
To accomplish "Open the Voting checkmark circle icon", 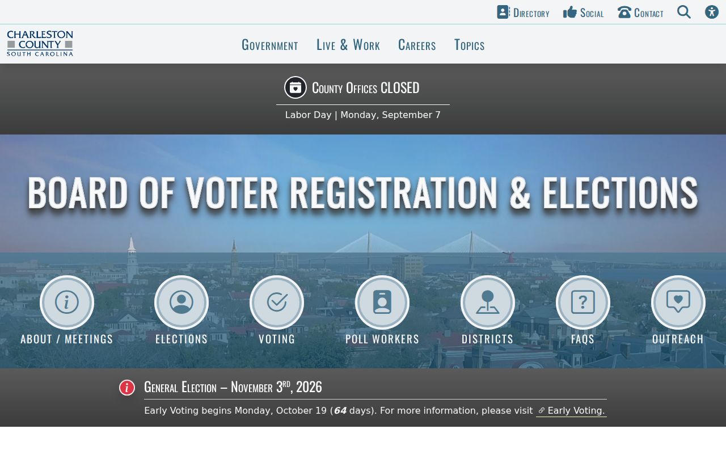I will pyautogui.click(x=277, y=302).
